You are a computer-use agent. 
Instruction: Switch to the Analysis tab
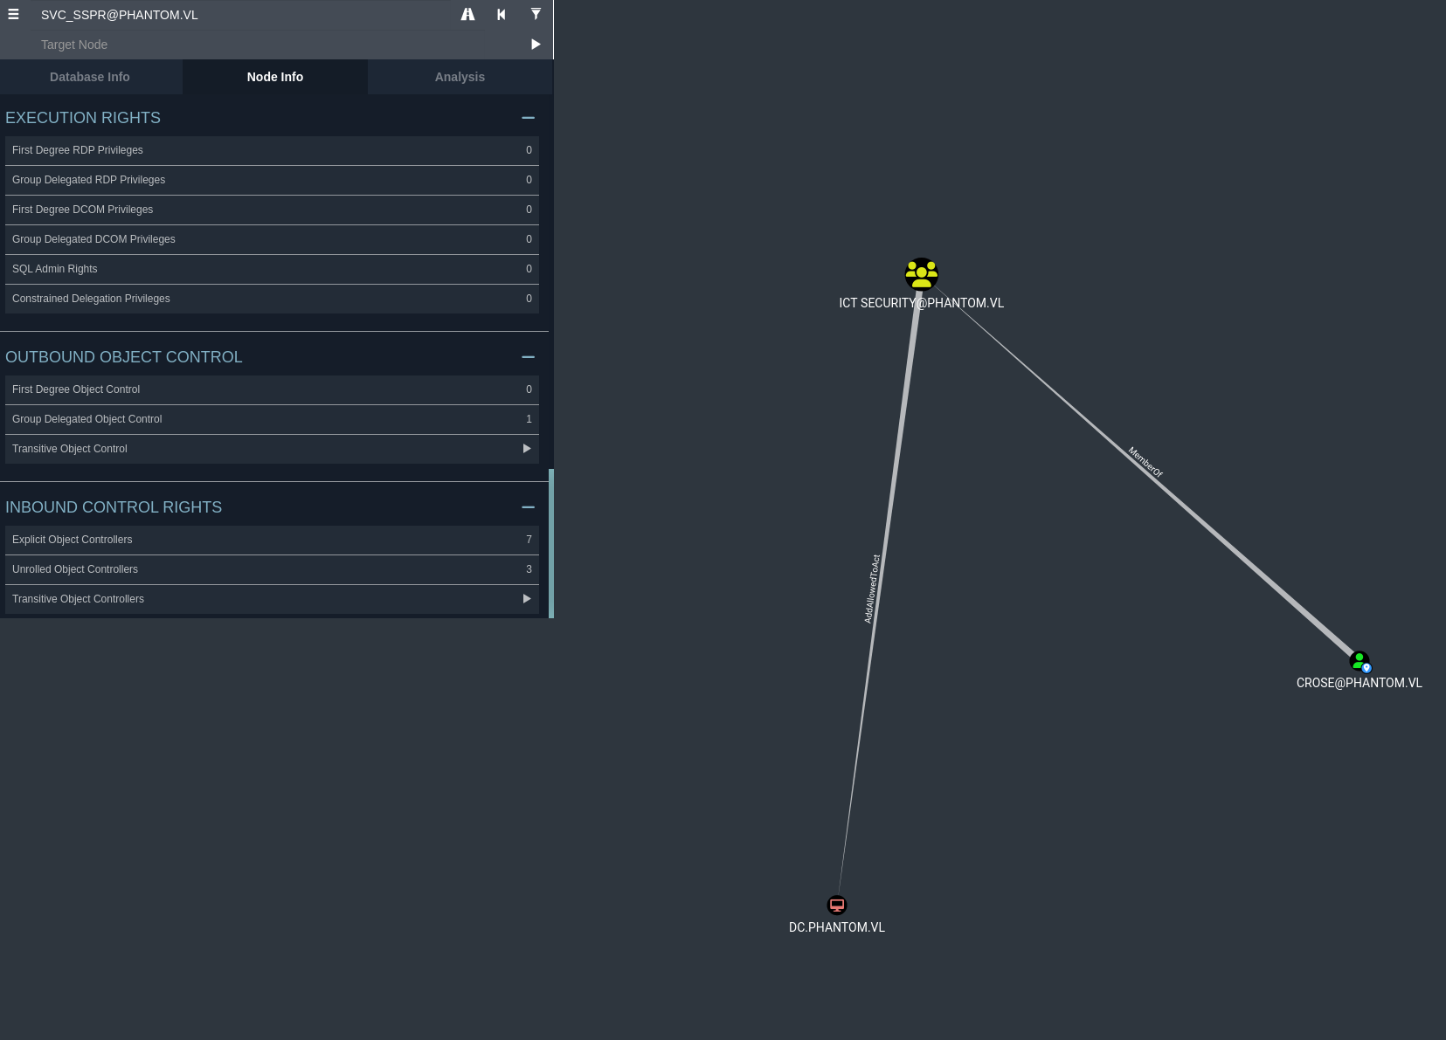tap(460, 77)
